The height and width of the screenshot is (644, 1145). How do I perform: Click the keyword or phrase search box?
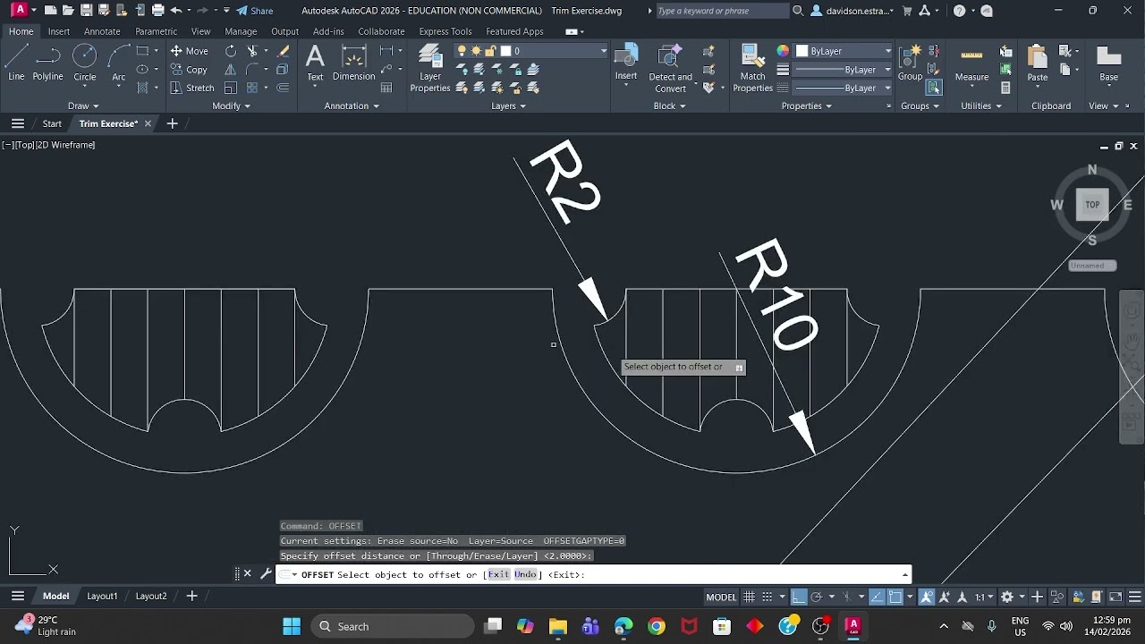pos(723,11)
